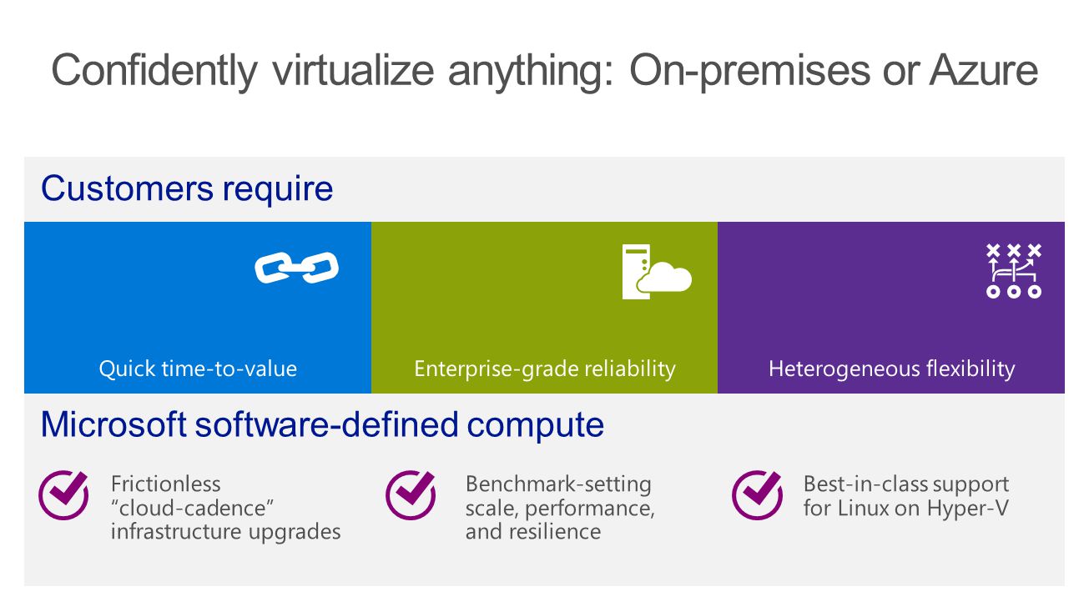Select the green Enterprise-grade reliability tile
This screenshot has width=1089, height=612.
pyautogui.click(x=544, y=308)
